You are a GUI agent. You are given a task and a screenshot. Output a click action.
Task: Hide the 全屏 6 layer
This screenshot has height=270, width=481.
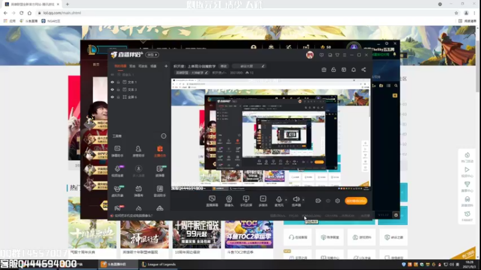[112, 97]
